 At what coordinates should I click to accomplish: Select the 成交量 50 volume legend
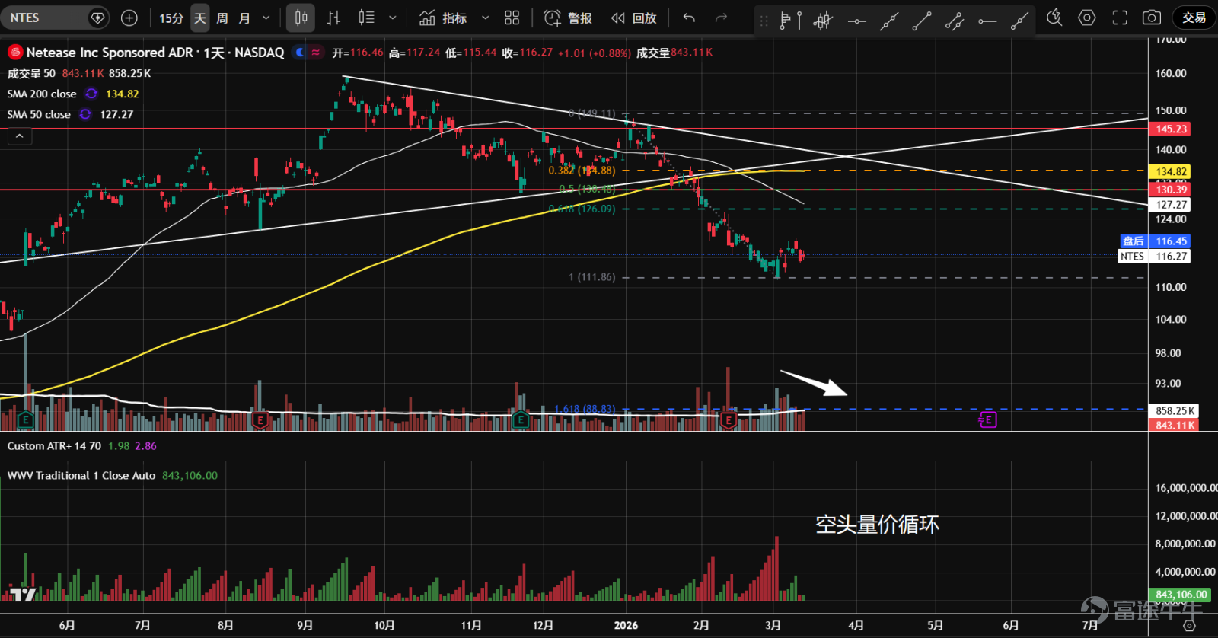coord(31,73)
